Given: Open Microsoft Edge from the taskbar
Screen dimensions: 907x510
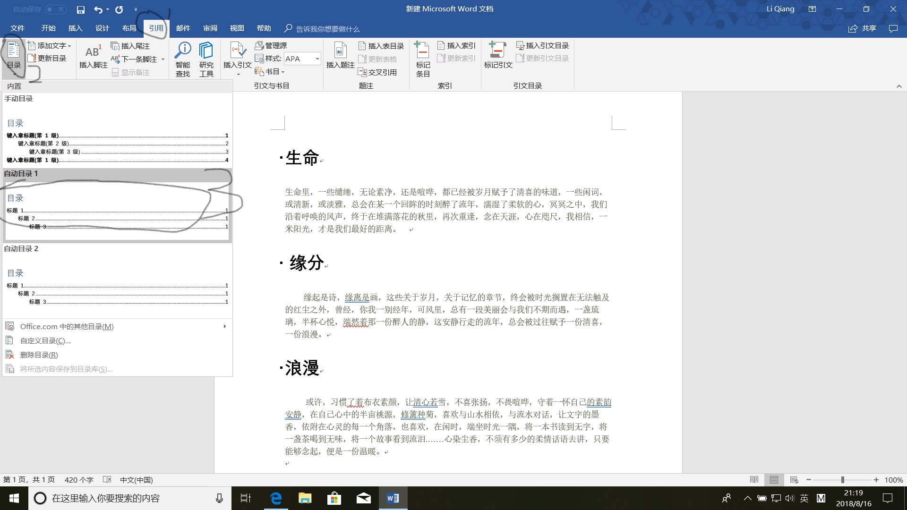Looking at the screenshot, I should coord(275,498).
